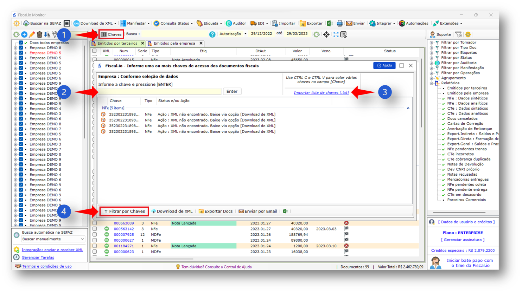
Task: Click the Enter button in dialog
Action: coord(232,91)
